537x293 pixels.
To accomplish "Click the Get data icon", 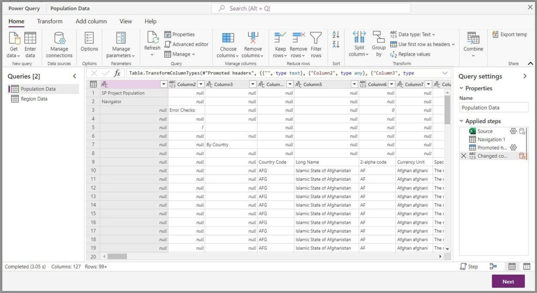I will [x=14, y=39].
